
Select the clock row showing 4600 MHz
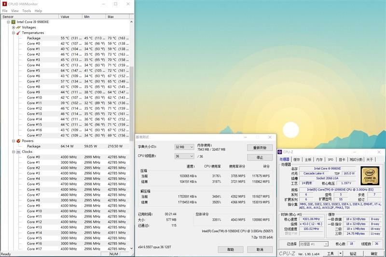pyautogui.click(x=78, y=195)
